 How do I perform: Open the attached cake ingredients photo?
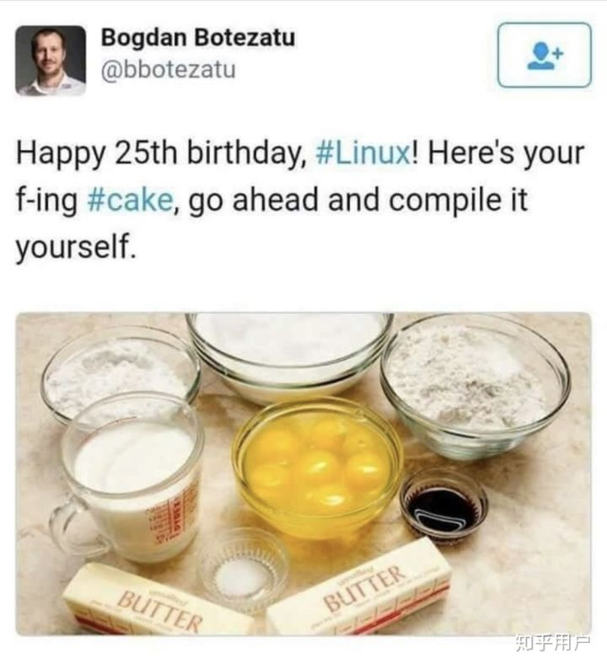(x=303, y=474)
